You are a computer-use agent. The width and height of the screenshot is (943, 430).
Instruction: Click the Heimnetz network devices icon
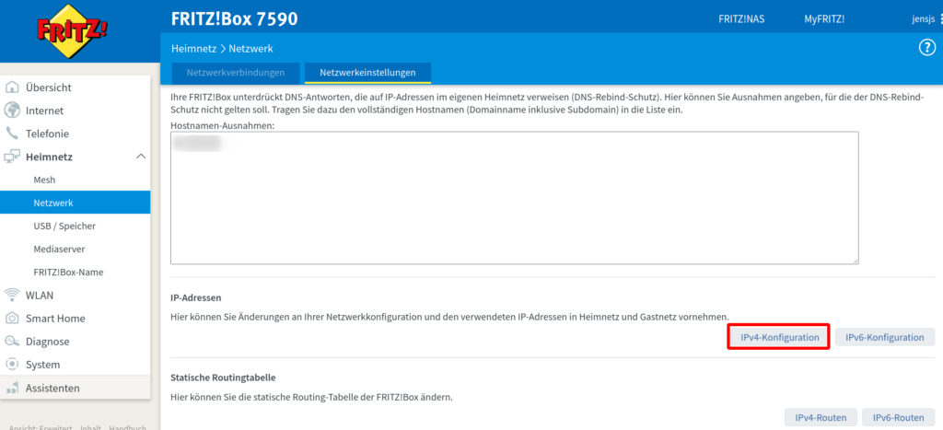(x=11, y=157)
